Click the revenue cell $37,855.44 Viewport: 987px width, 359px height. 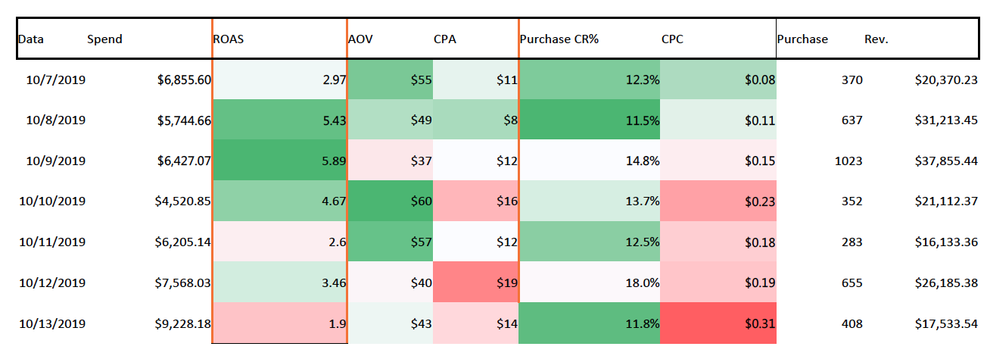click(x=946, y=161)
